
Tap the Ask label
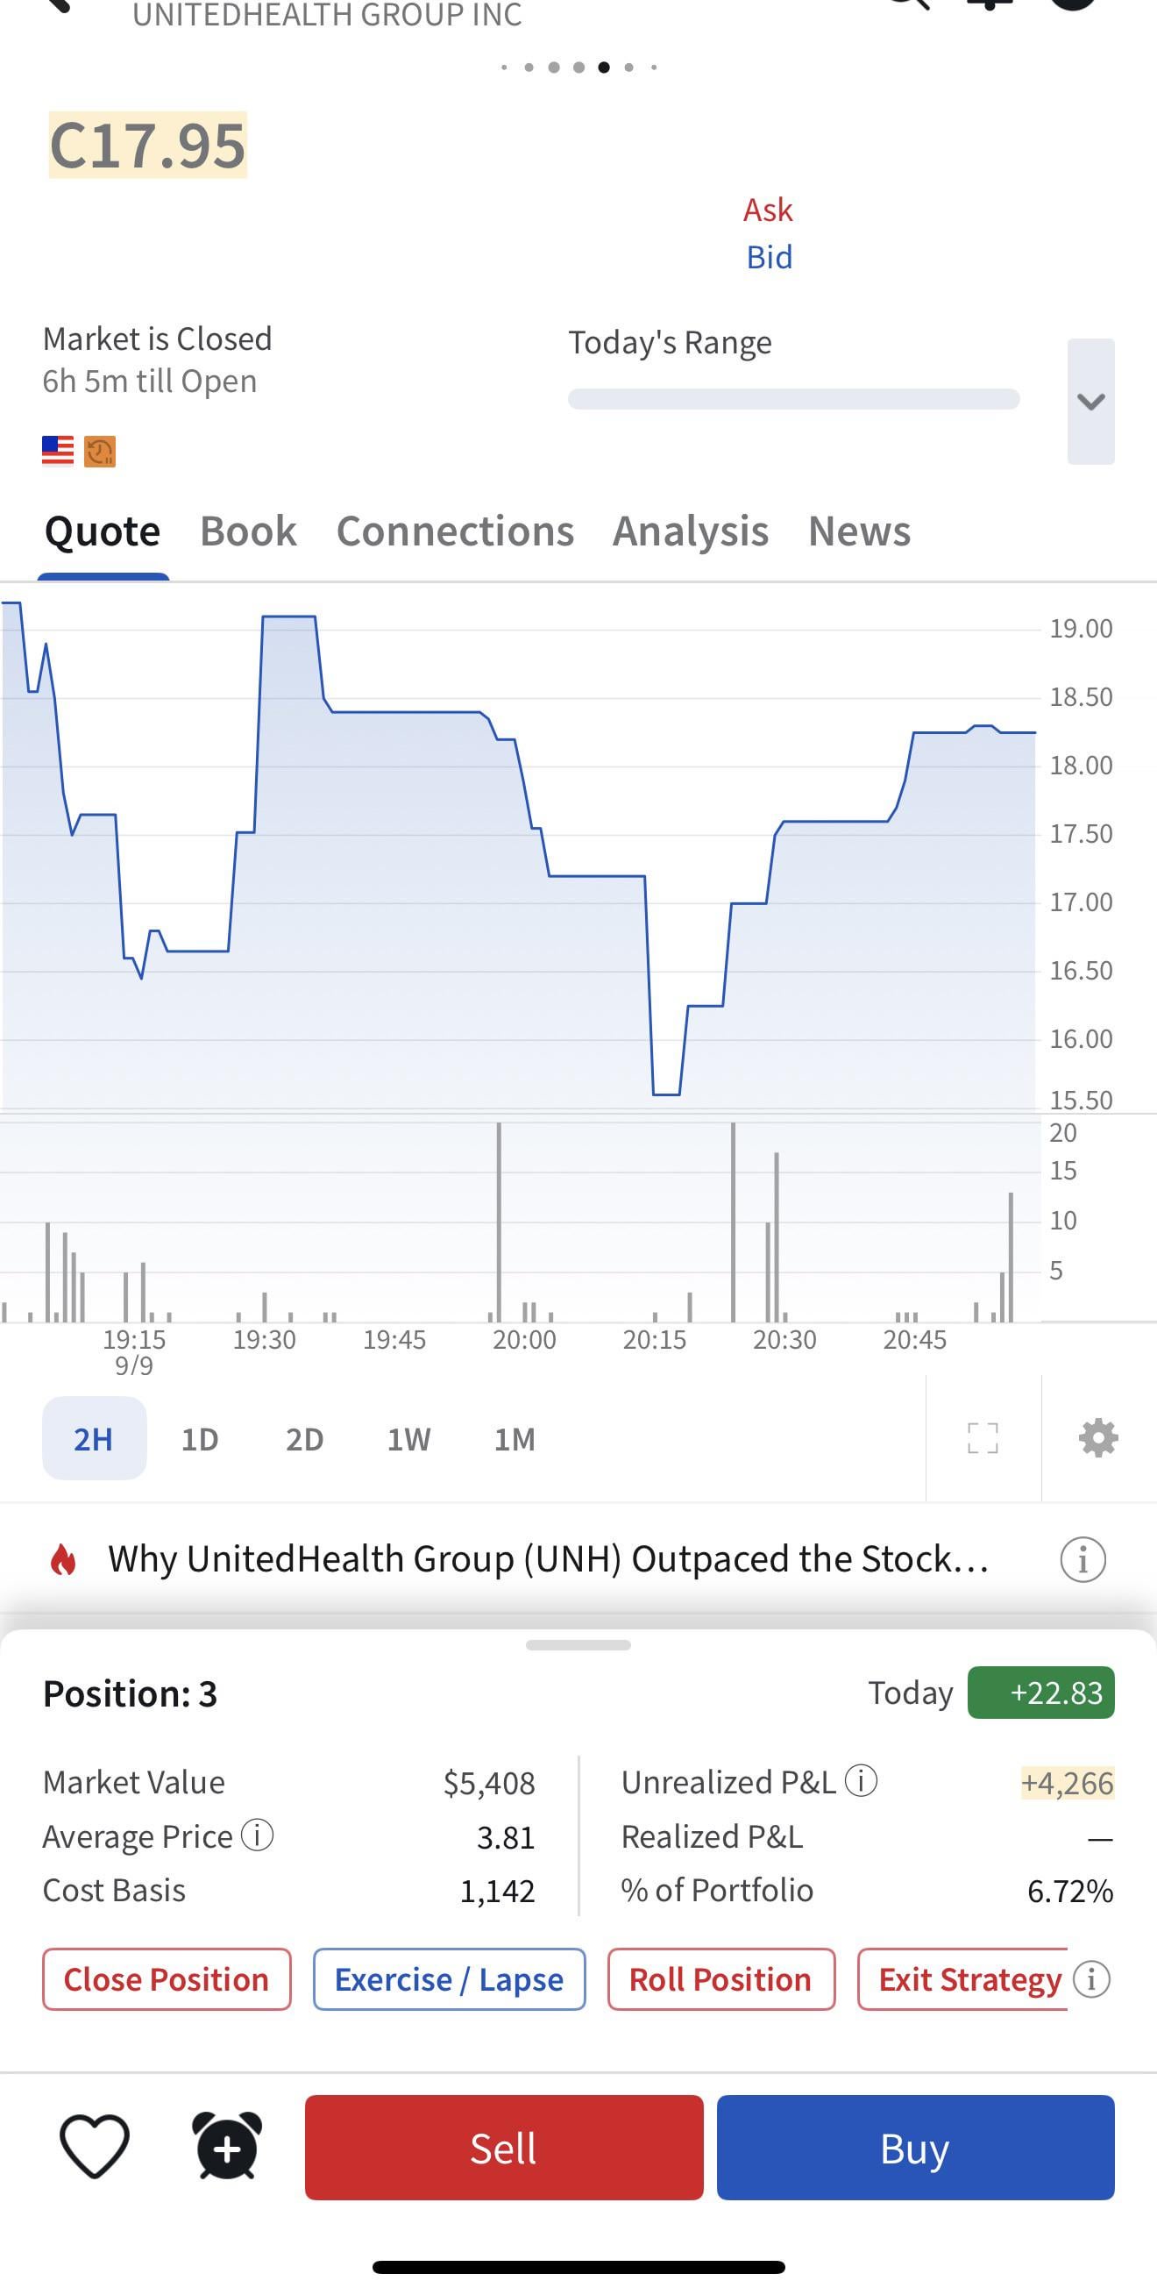[768, 210]
